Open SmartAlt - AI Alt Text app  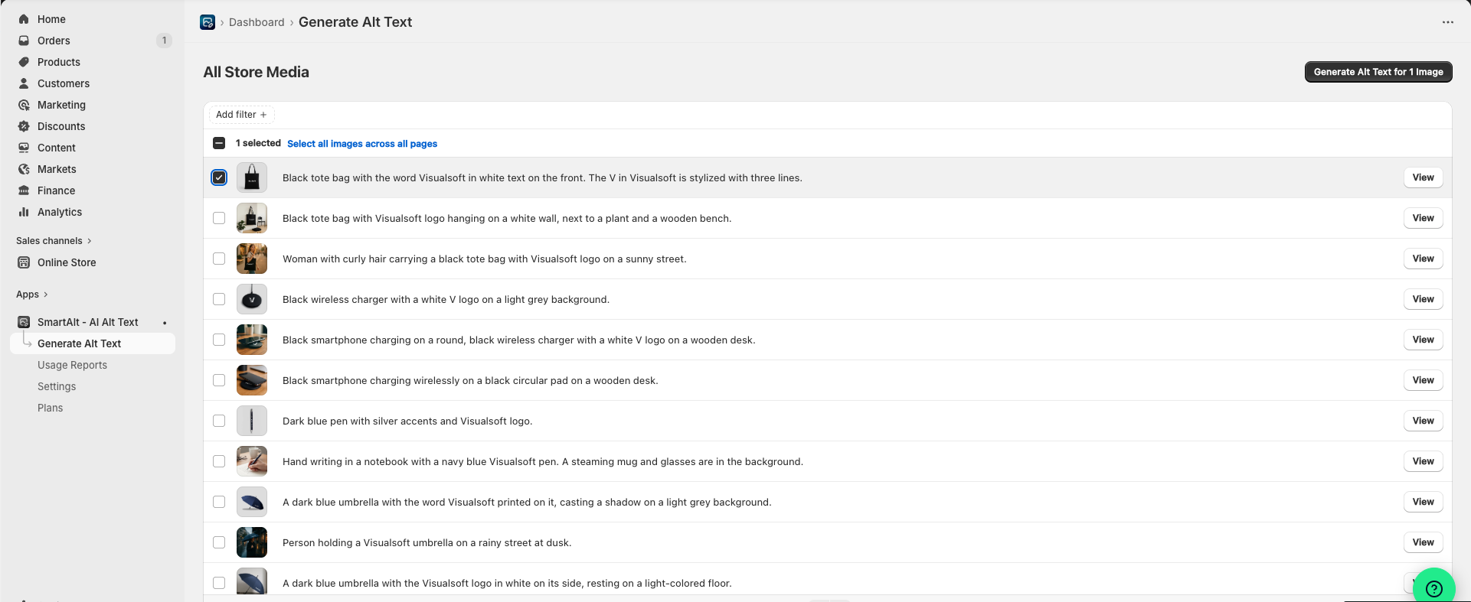88,322
